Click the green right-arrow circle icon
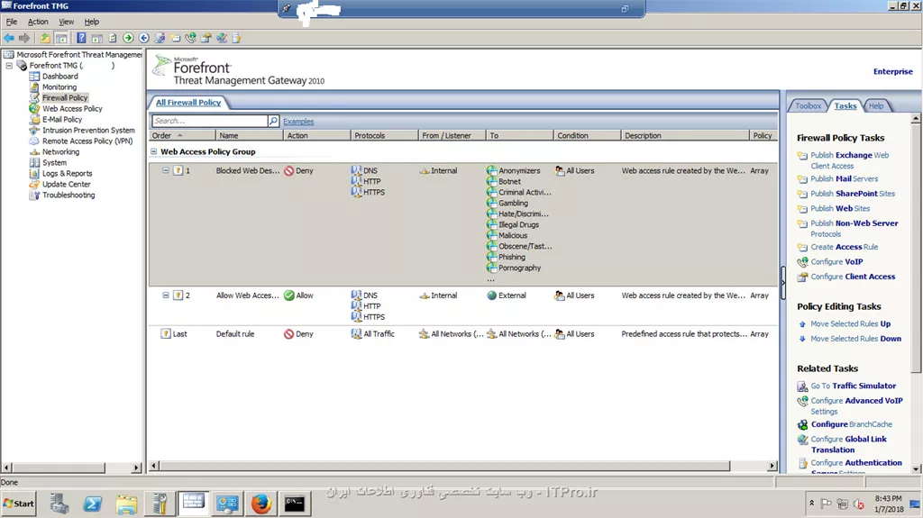Viewport: 923px width, 518px height. tap(128, 38)
